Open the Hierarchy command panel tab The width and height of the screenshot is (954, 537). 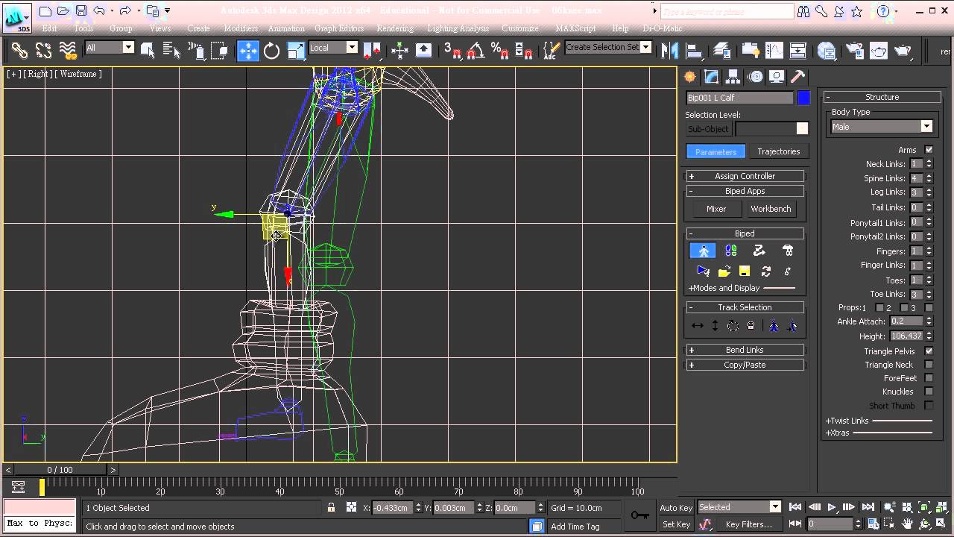tap(733, 77)
